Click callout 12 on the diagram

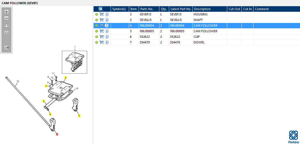click(52, 77)
